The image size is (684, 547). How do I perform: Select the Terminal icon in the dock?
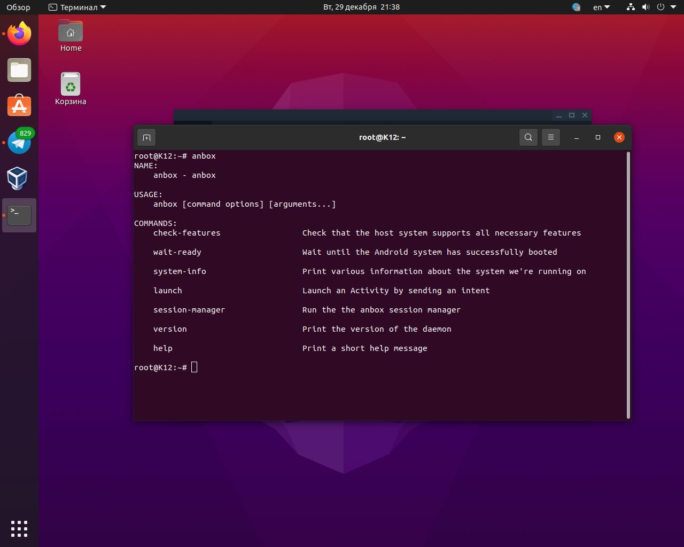tap(19, 215)
